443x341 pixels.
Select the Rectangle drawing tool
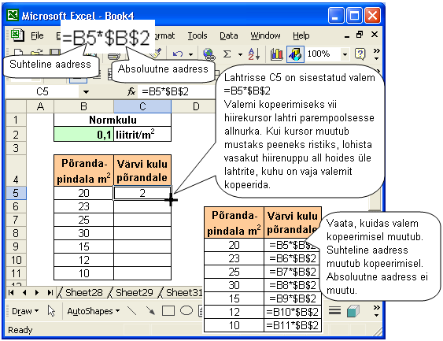pos(168,311)
